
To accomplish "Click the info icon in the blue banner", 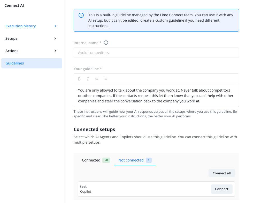I will (81, 15).
